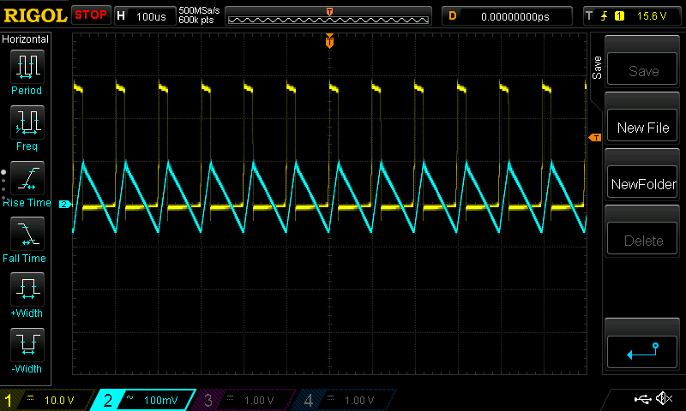686x411 pixels.
Task: Click the Delete button
Action: 642,239
